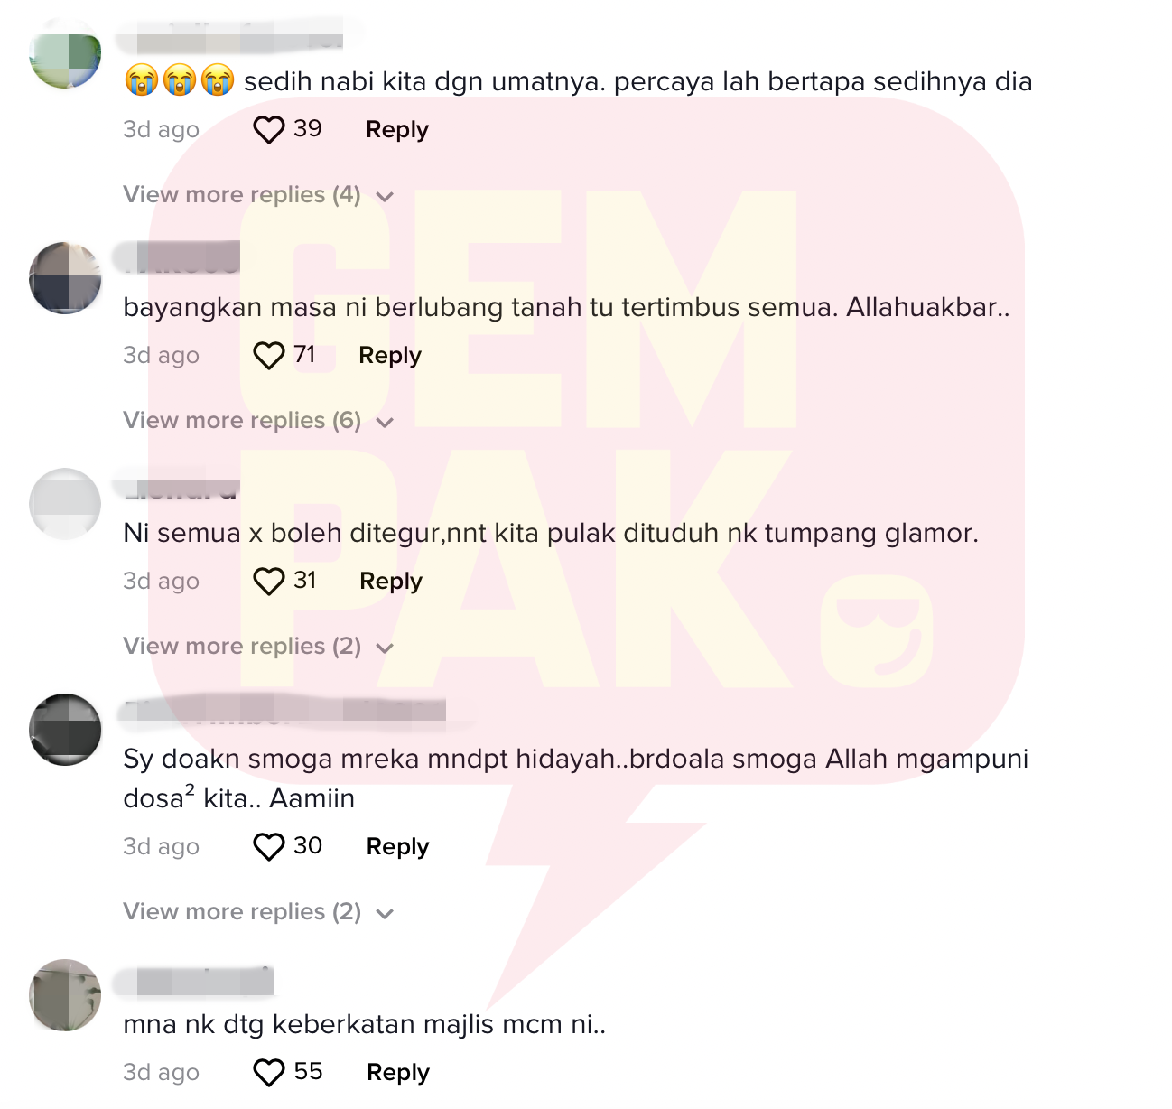
Task: Like the comment with 39 likes
Action: tap(268, 130)
